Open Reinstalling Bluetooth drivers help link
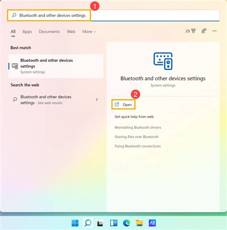Image resolution: width=227 pixels, height=230 pixels. (x=138, y=127)
